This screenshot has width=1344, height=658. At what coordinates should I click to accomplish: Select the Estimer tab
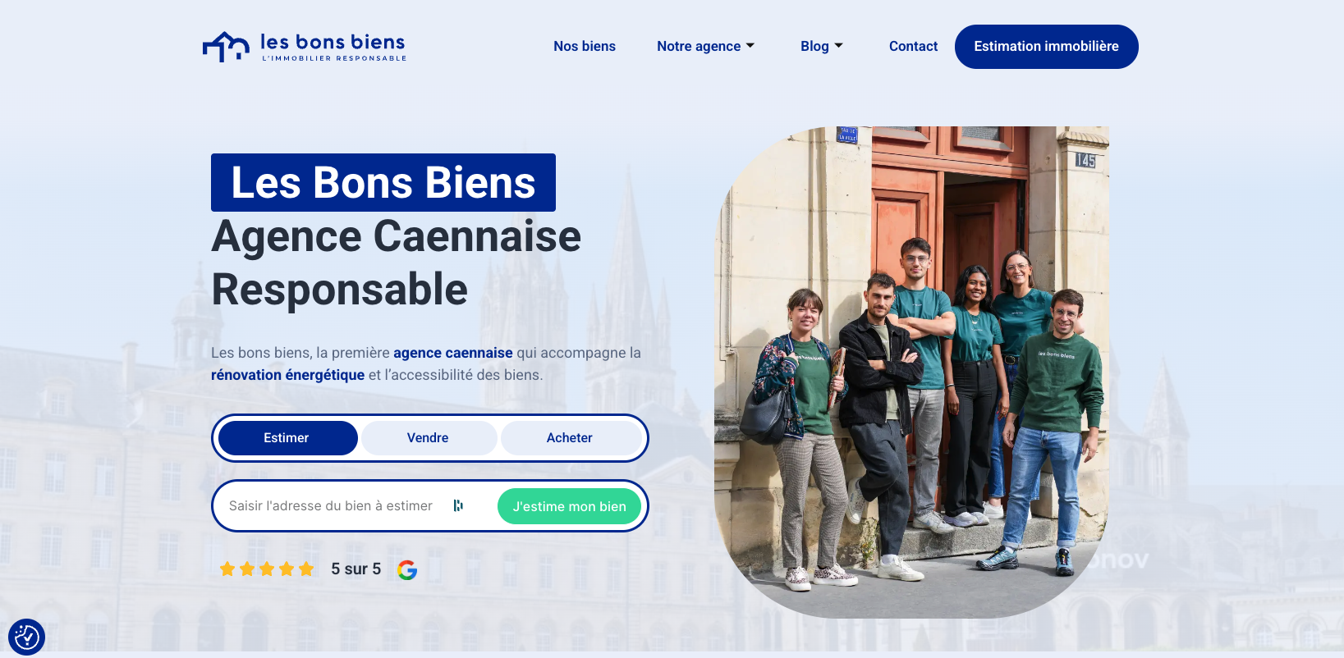pyautogui.click(x=287, y=438)
